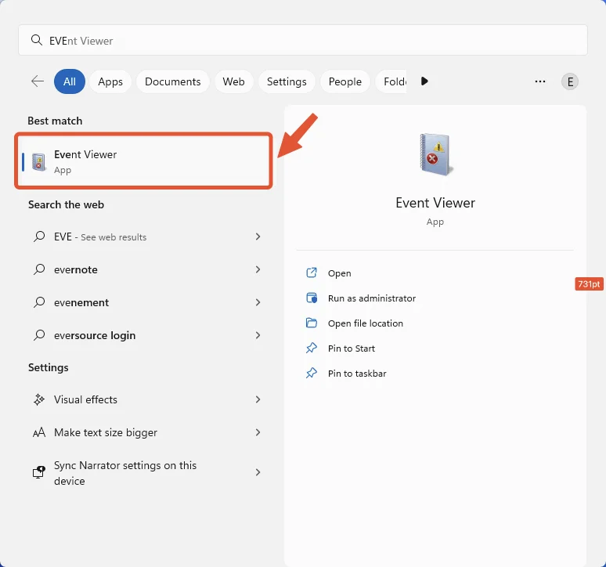Choose Pin to taskbar
The width and height of the screenshot is (606, 567).
[x=357, y=374]
